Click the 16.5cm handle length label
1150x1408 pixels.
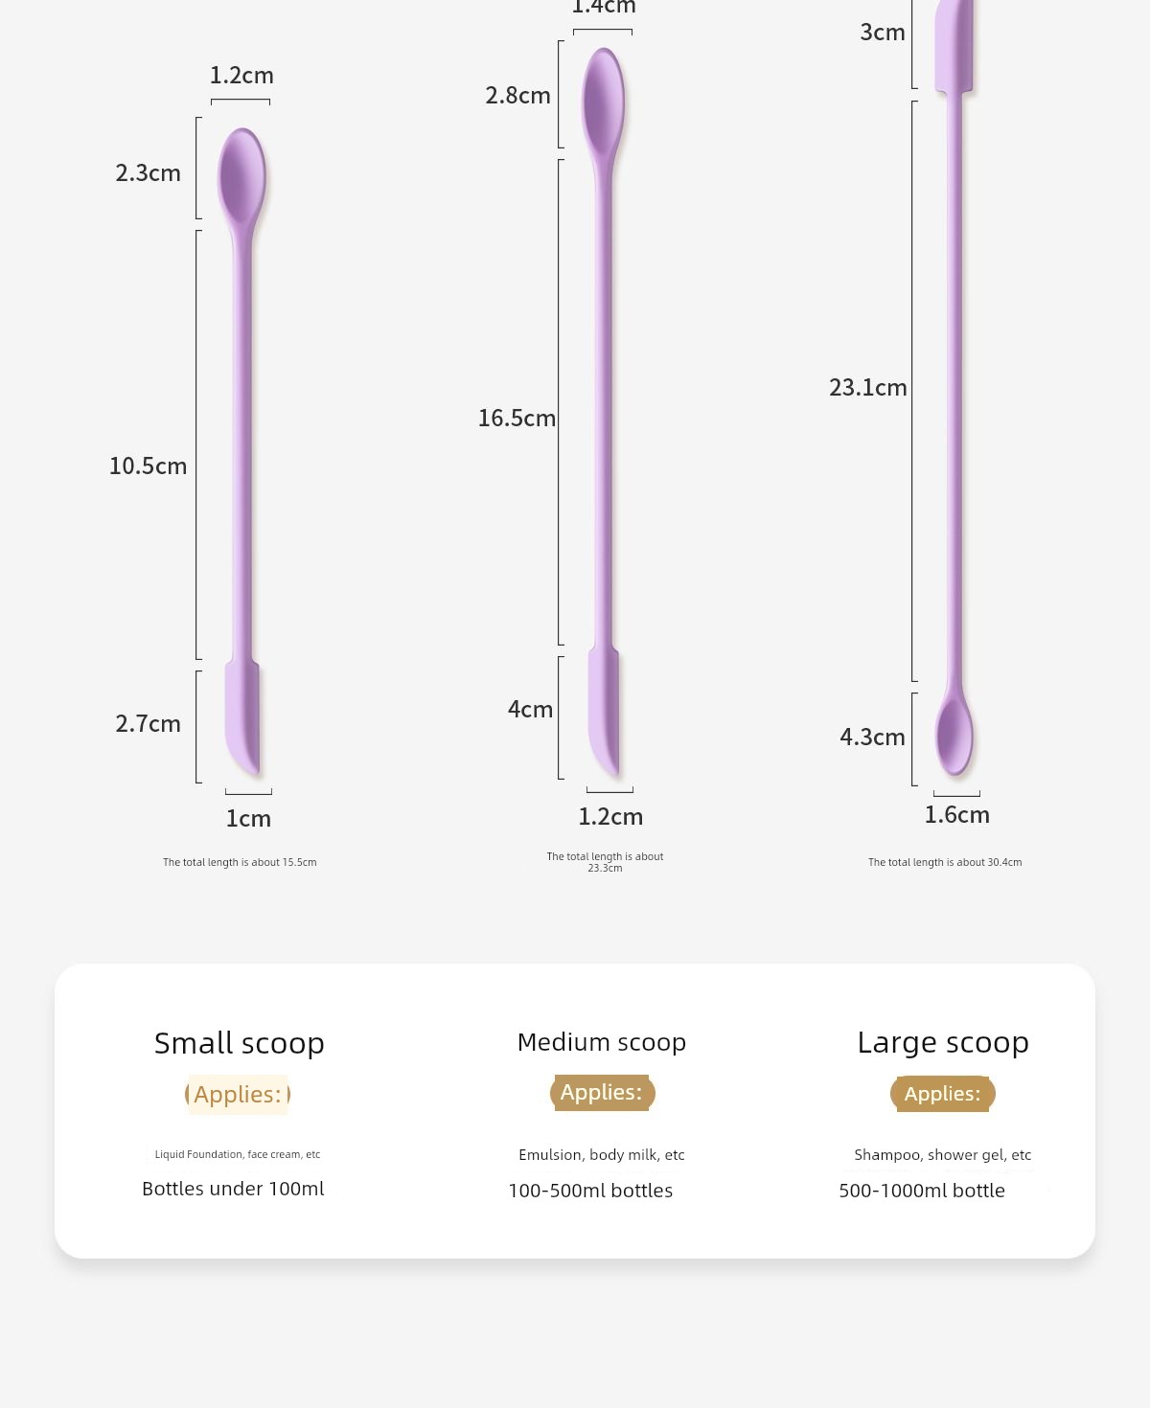tap(517, 419)
